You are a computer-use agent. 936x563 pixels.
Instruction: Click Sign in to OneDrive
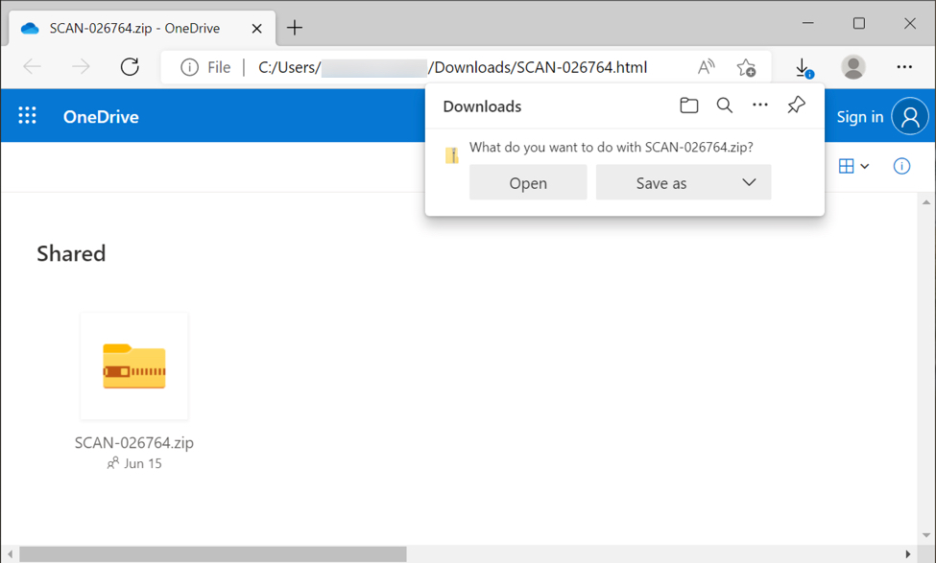(x=859, y=116)
